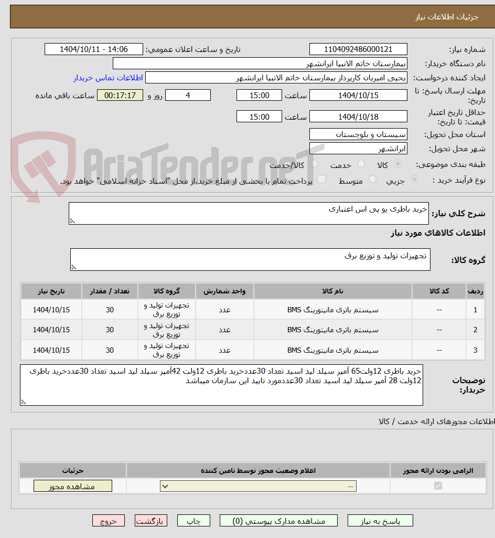
Task: Toggle the الزامی بودن ارائه مجوز checkbox
Action: (x=438, y=486)
